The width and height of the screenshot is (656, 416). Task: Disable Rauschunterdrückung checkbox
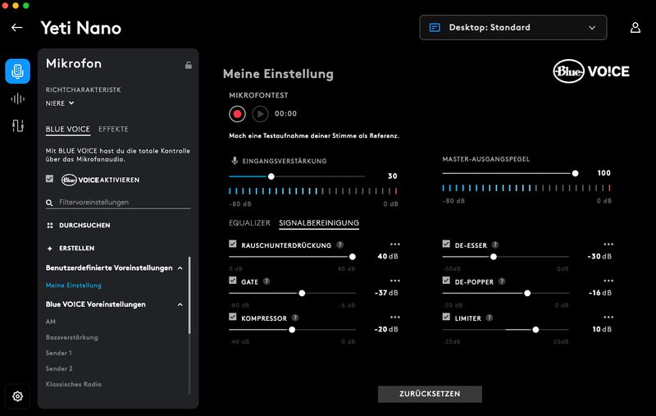pos(233,244)
